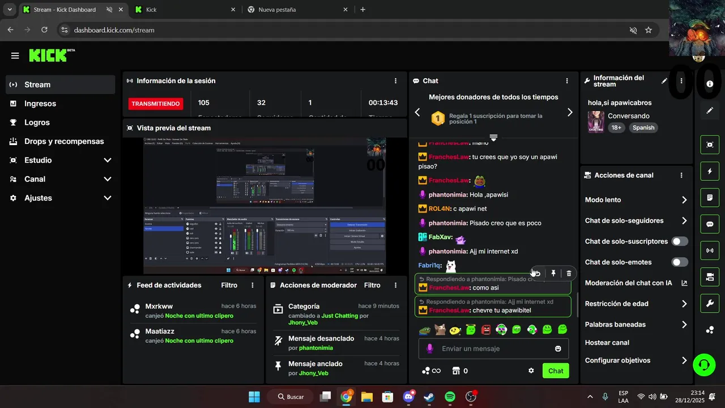
Task: Toggle channel actions camera icon in right sidebar
Action: click(710, 277)
